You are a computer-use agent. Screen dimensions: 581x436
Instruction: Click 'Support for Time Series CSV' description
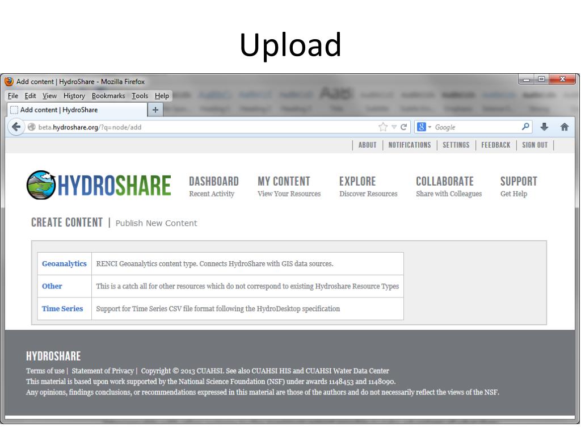pos(218,308)
